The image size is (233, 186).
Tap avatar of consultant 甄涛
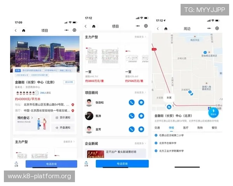click(x=89, y=116)
